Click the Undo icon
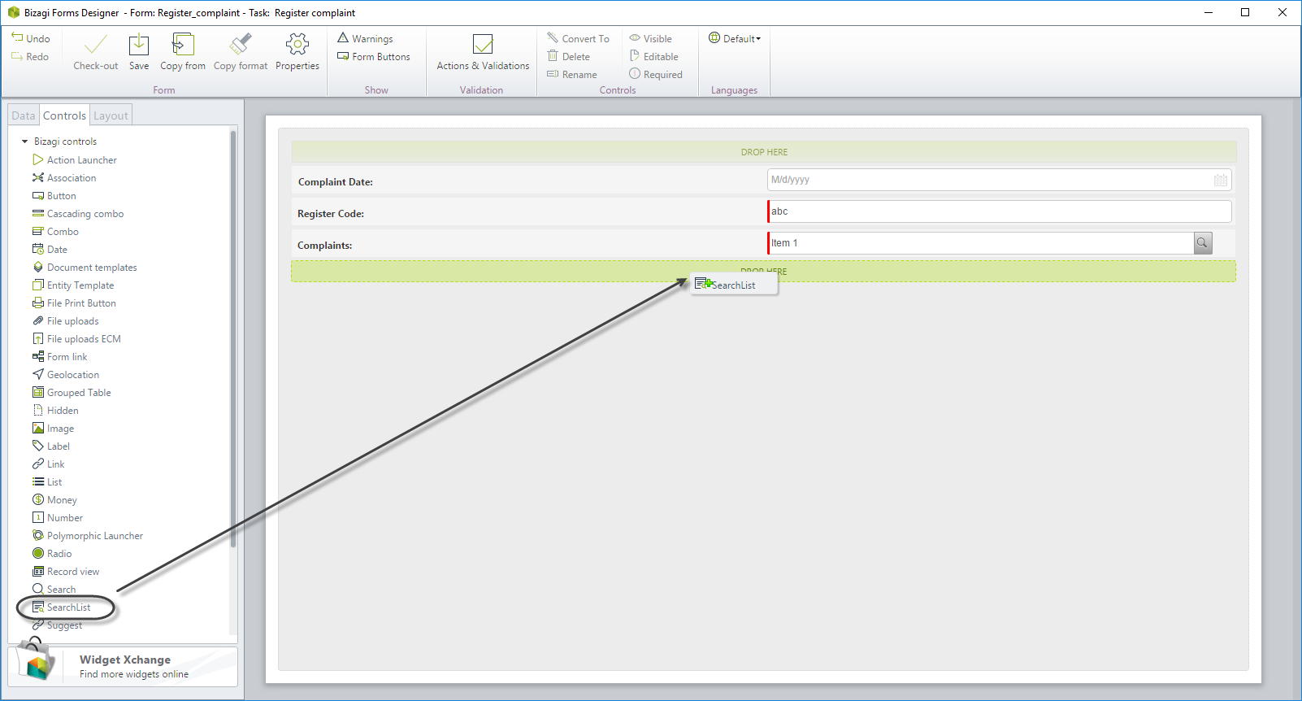The width and height of the screenshot is (1302, 701). click(x=17, y=37)
